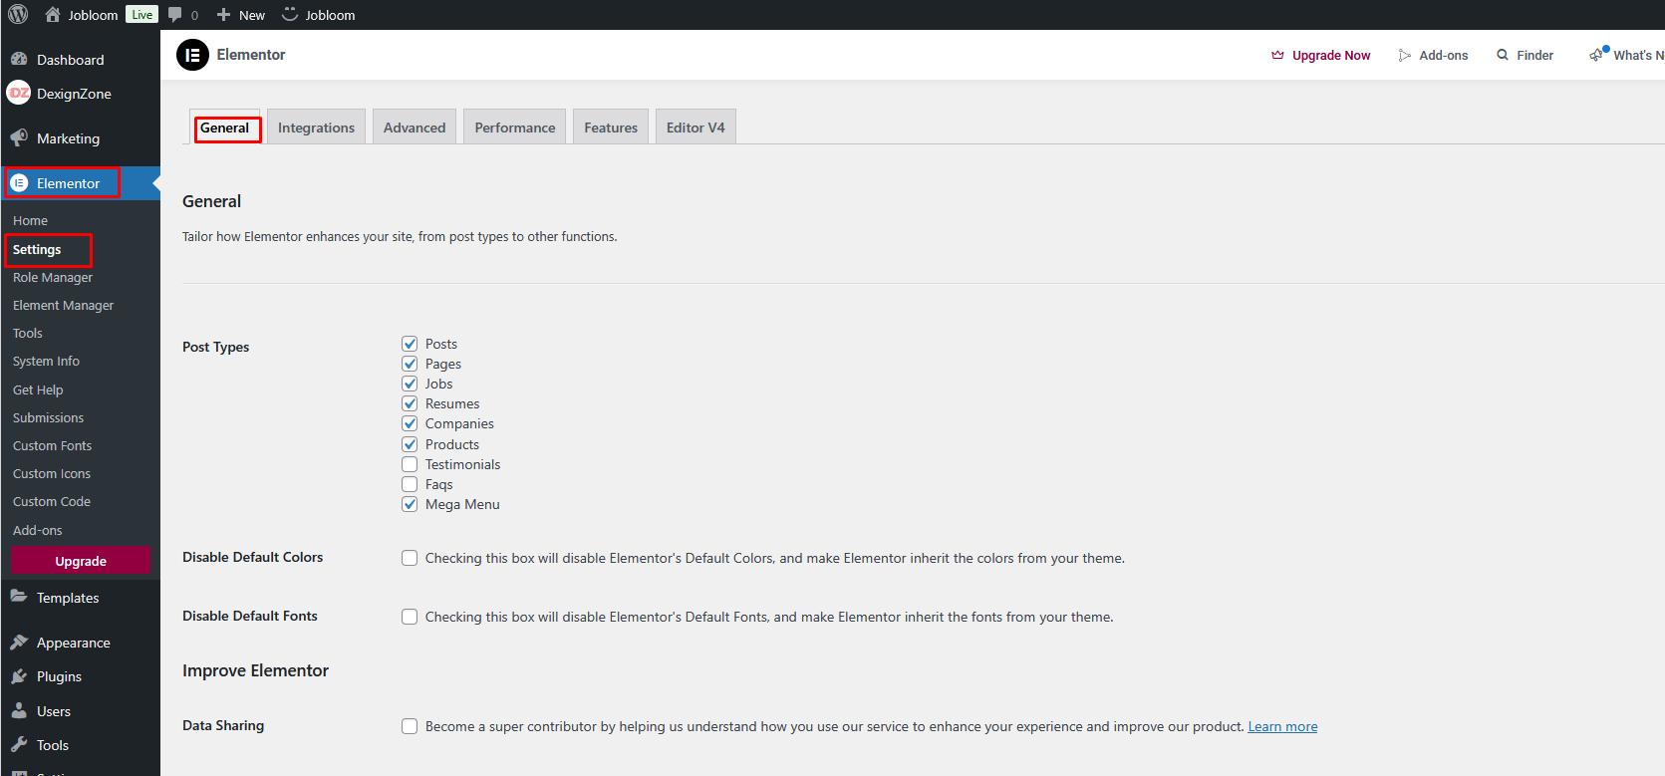Switch to the Integrations tab

(316, 128)
